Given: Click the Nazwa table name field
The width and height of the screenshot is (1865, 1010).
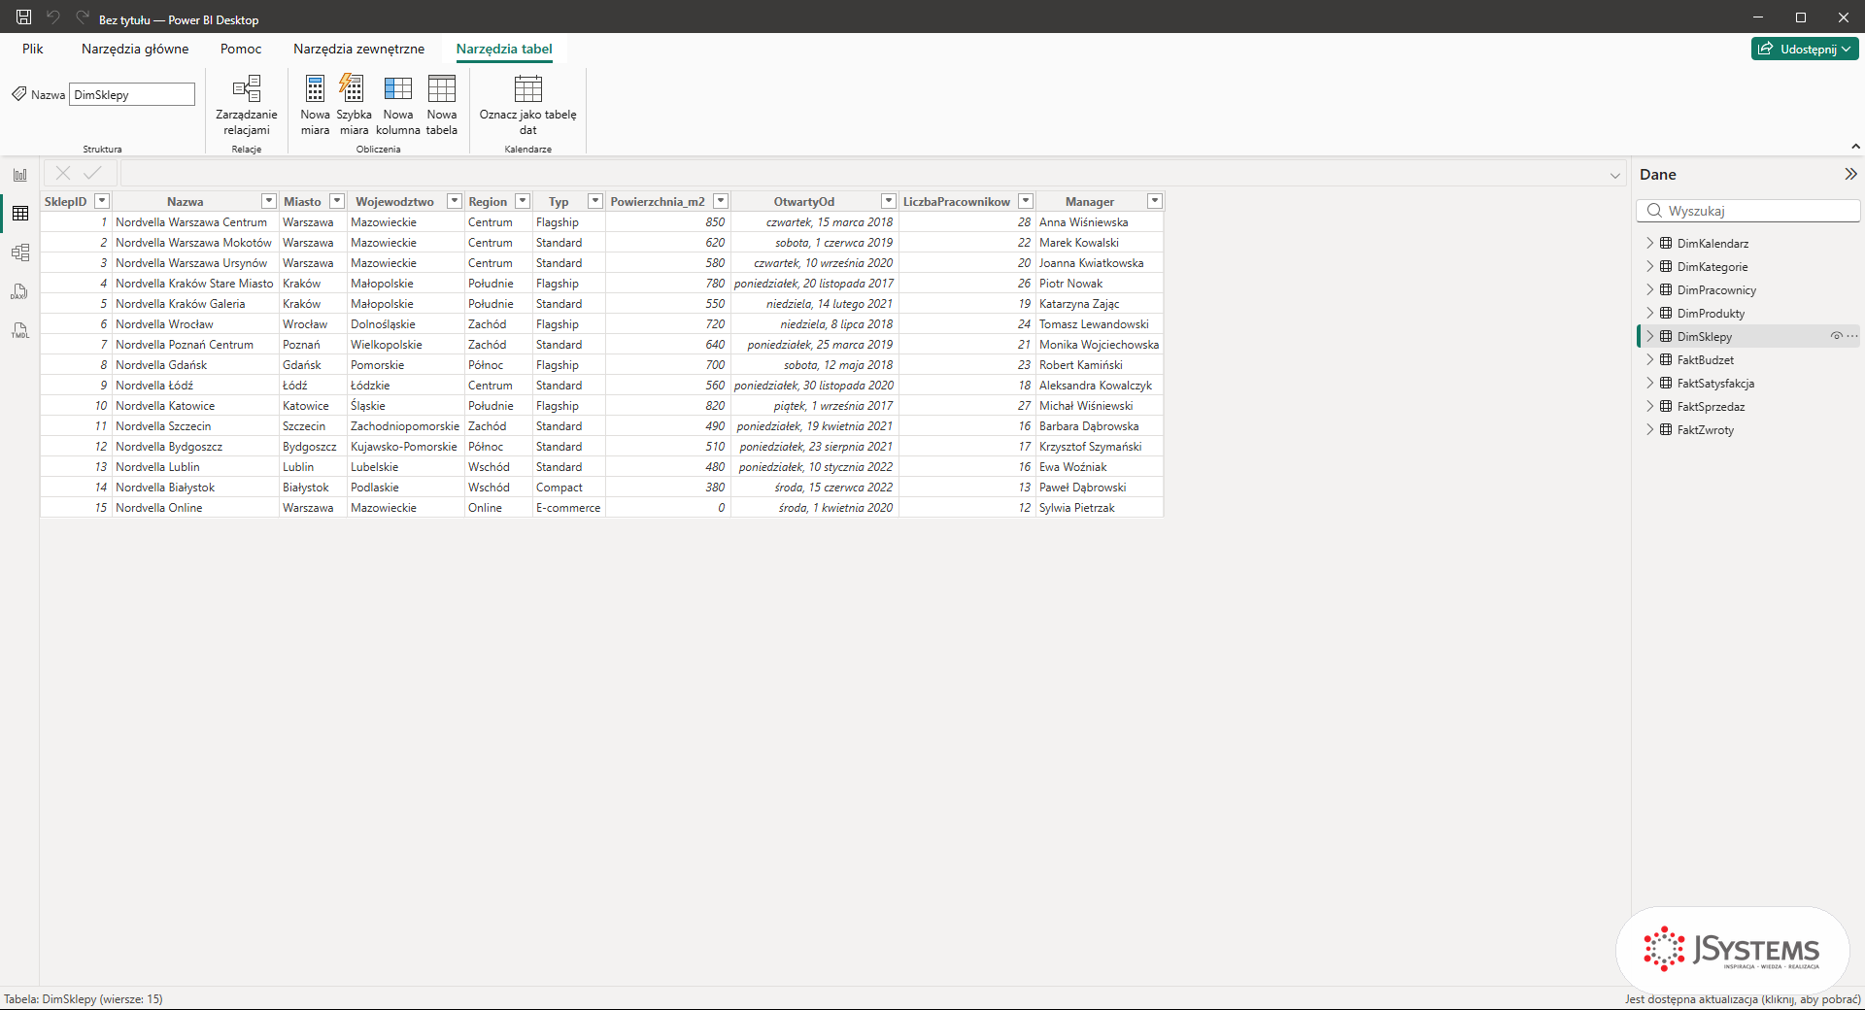Looking at the screenshot, I should point(132,94).
